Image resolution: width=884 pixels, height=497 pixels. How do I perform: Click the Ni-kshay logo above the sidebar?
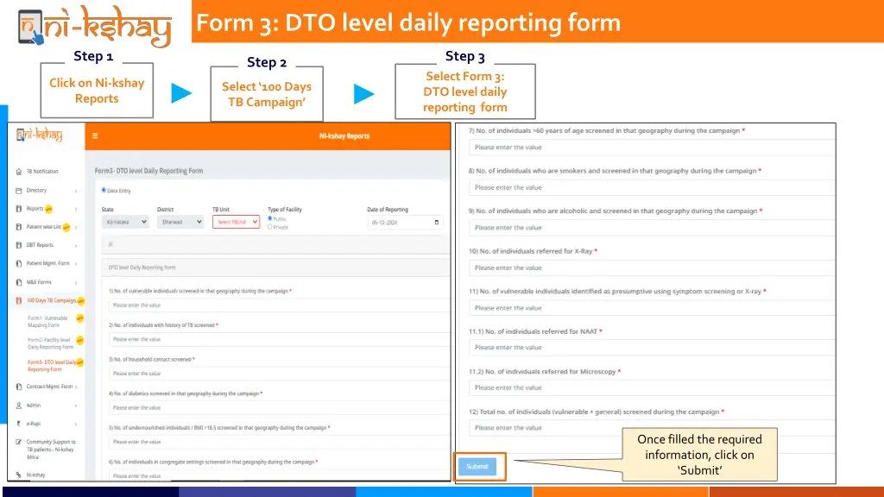[x=40, y=135]
